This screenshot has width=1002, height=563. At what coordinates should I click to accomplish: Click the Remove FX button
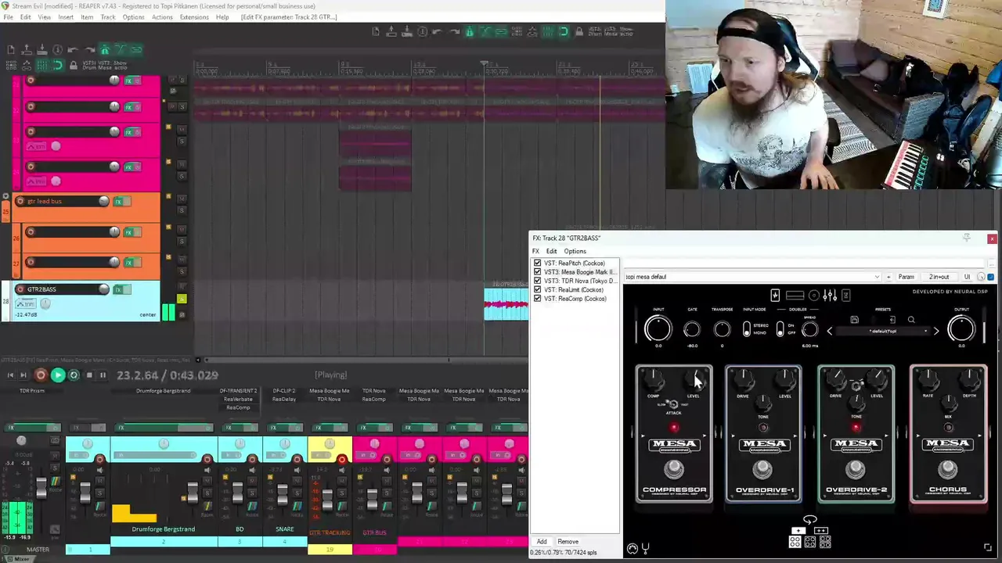point(568,542)
